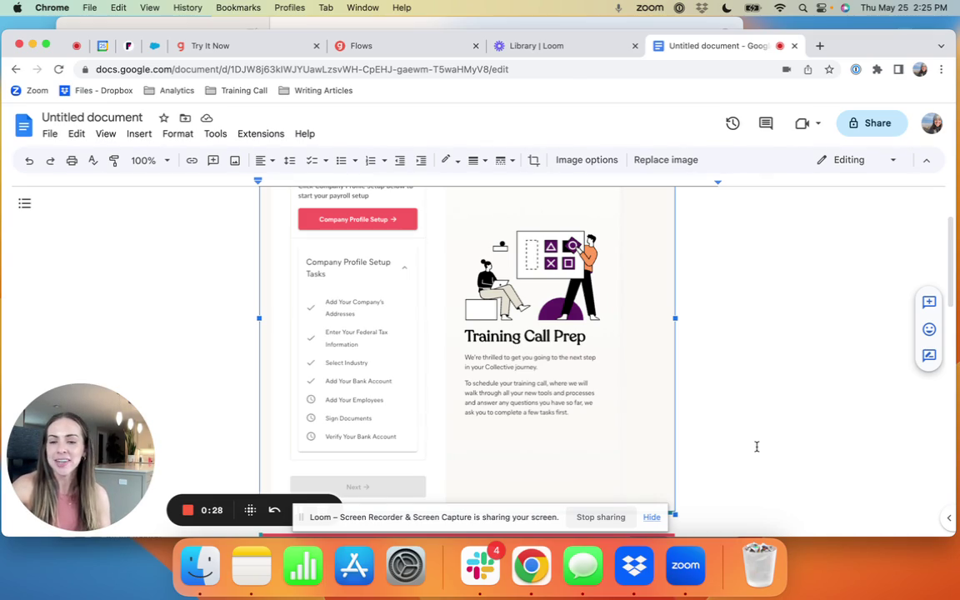The width and height of the screenshot is (960, 600).
Task: Expand the border color pen dropdown
Action: (457, 161)
